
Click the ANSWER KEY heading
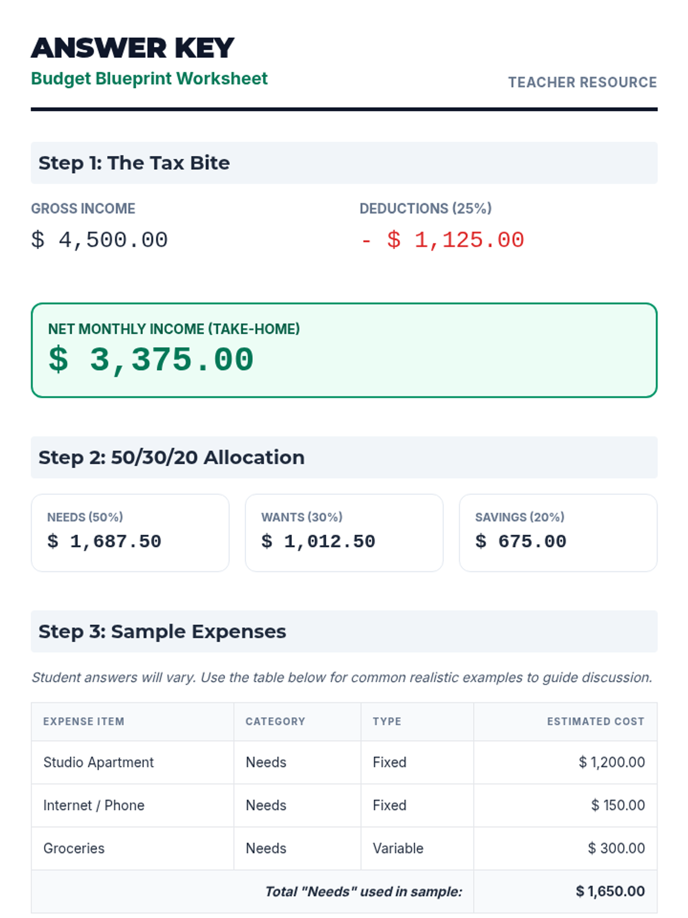click(132, 48)
